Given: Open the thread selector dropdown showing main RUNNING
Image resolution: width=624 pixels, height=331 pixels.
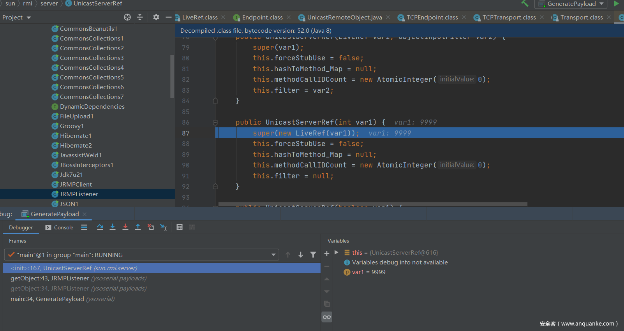Looking at the screenshot, I should click(x=141, y=255).
